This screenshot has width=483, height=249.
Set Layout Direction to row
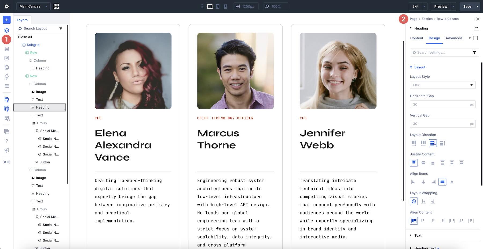pyautogui.click(x=414, y=143)
